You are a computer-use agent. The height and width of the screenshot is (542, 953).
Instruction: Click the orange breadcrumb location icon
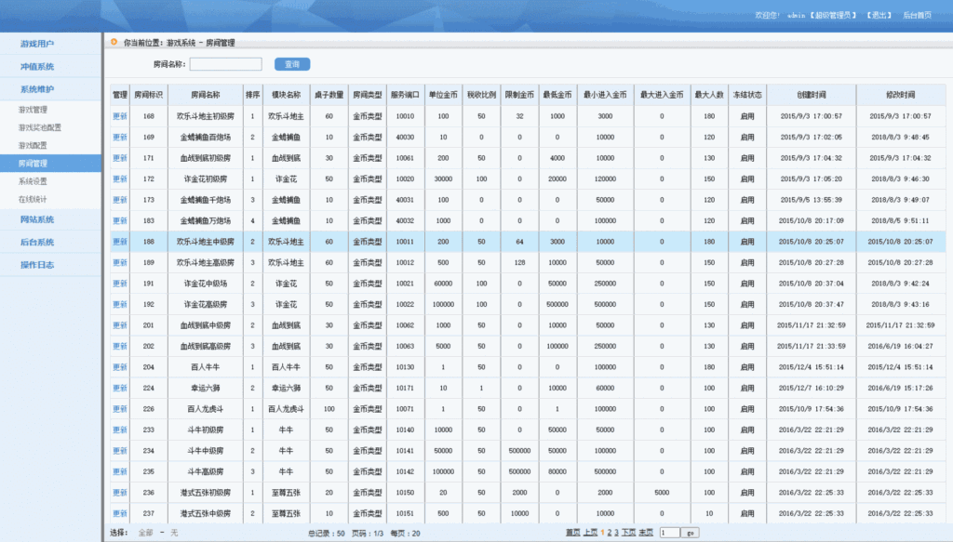point(114,43)
